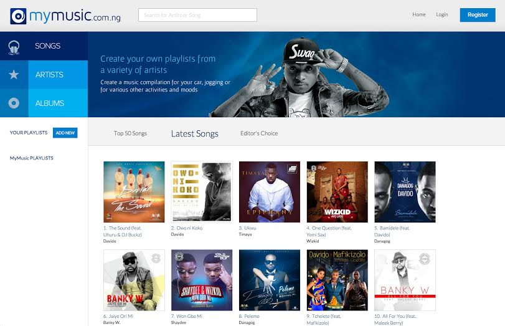
Task: Click the mymusic.com.ng logo icon
Action: click(x=18, y=16)
